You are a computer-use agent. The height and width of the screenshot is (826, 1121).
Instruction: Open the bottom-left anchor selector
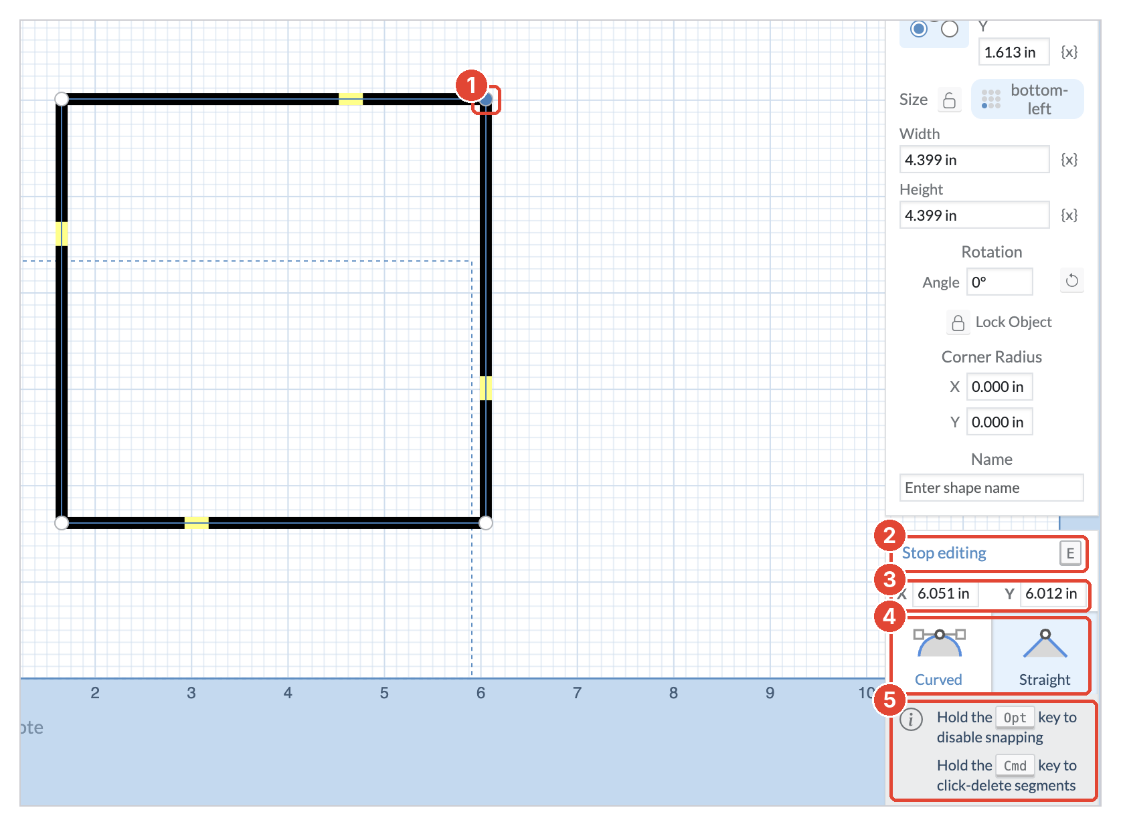[1027, 99]
